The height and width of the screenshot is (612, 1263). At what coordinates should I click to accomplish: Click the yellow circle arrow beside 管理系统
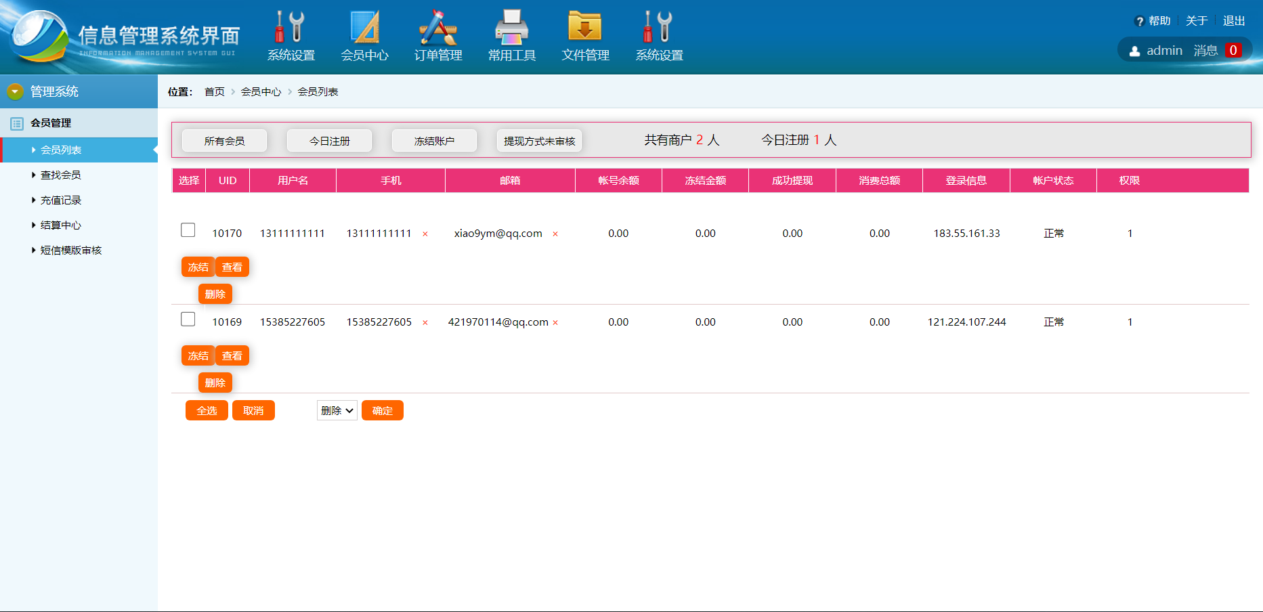tap(15, 91)
